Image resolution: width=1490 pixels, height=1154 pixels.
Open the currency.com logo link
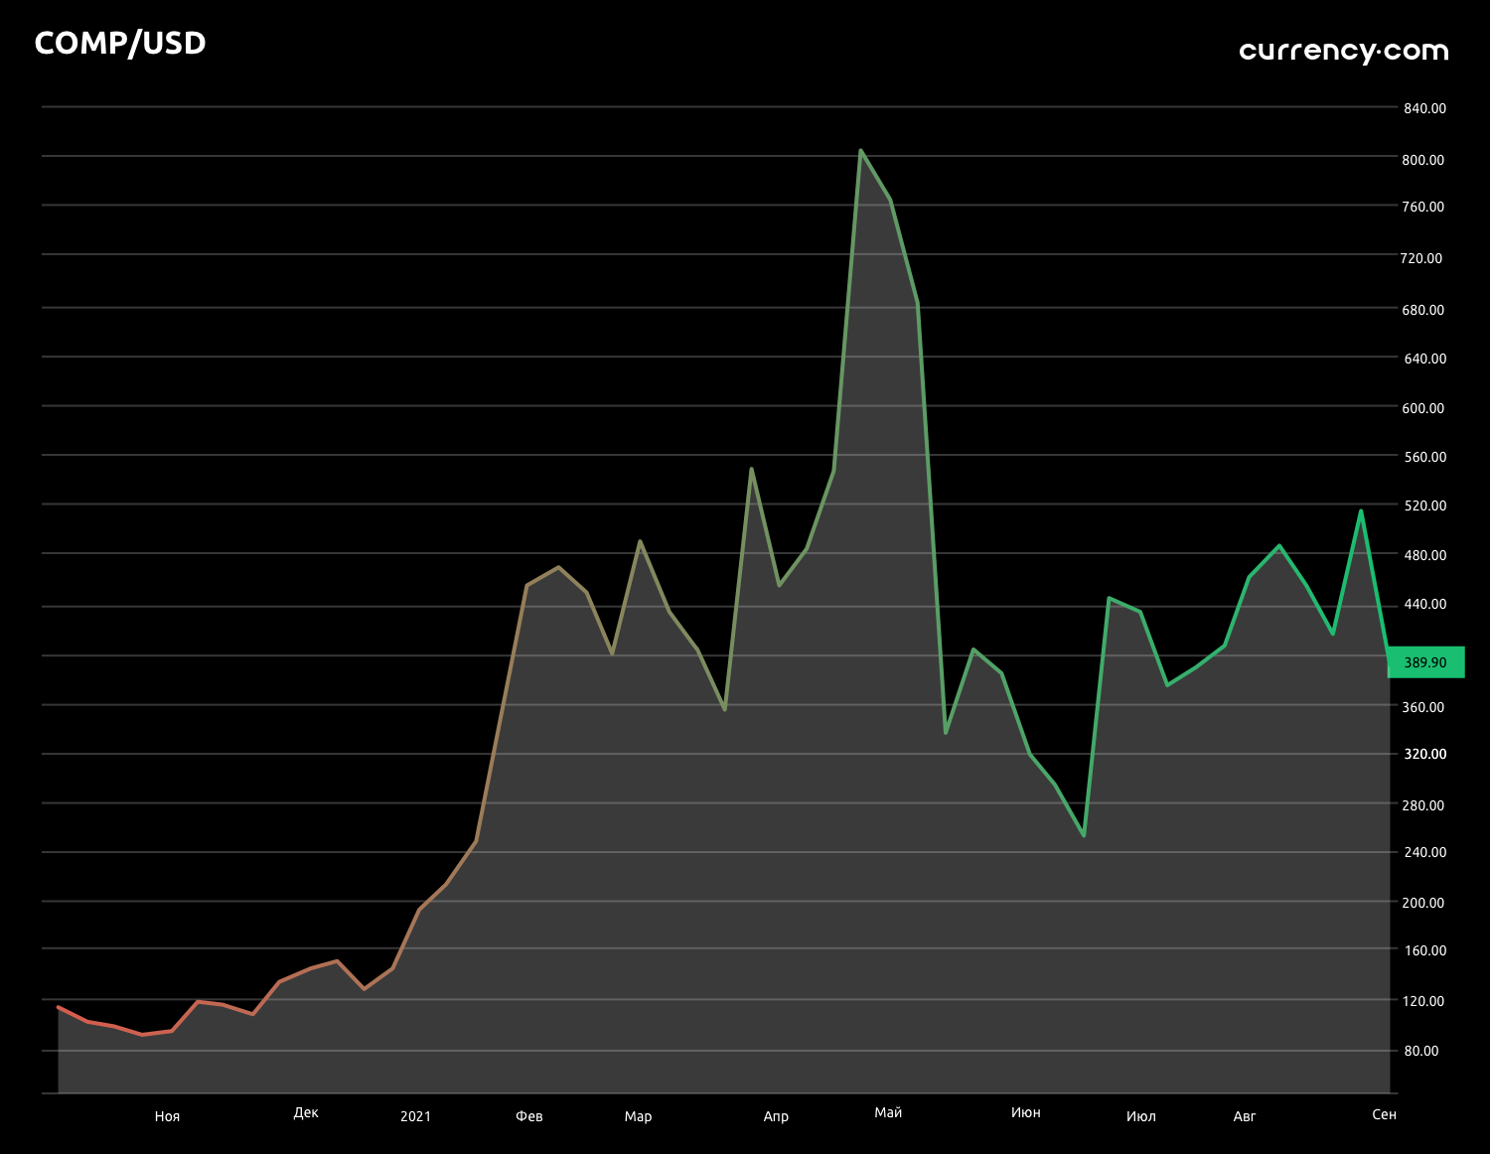pos(1343,51)
